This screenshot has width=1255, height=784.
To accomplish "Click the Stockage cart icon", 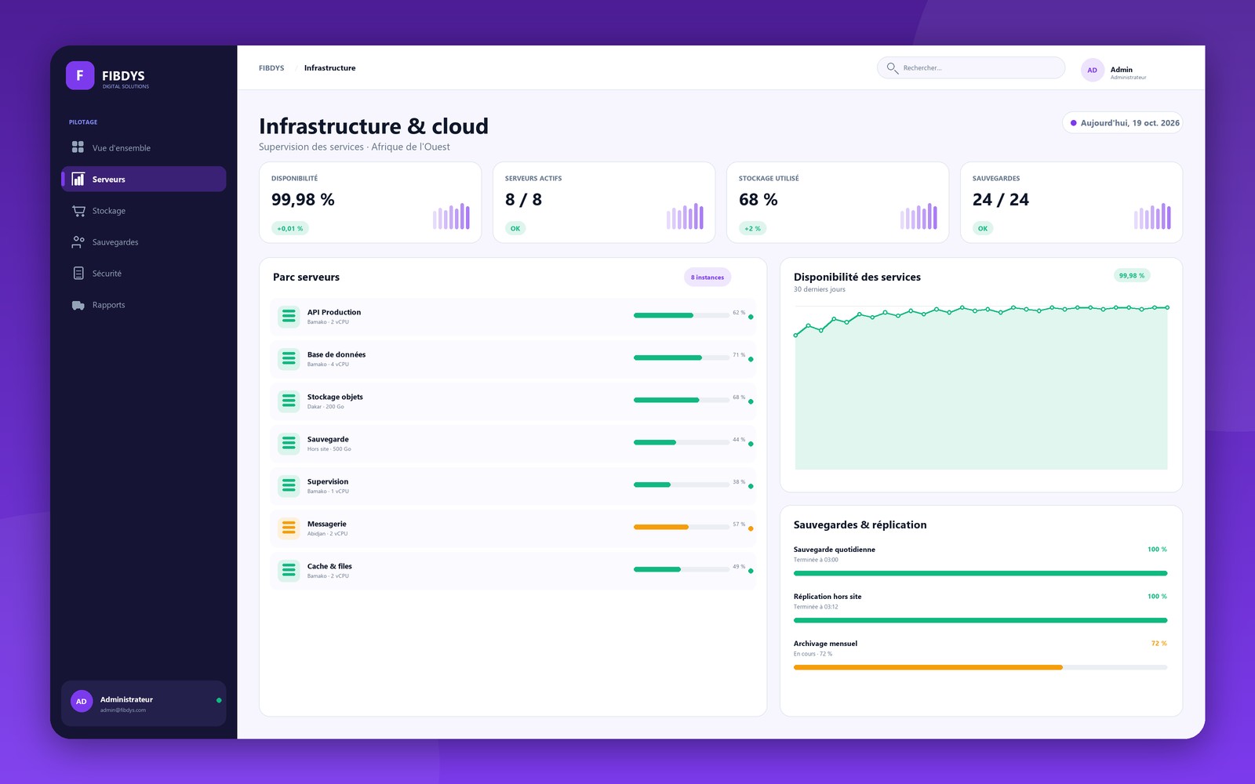I will 78,210.
